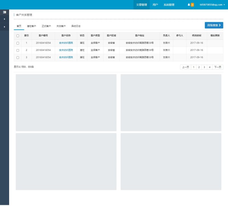Viewport: 228px width, 206px height.
Task: Check the checkbox for row index 3
Action: tap(18, 58)
